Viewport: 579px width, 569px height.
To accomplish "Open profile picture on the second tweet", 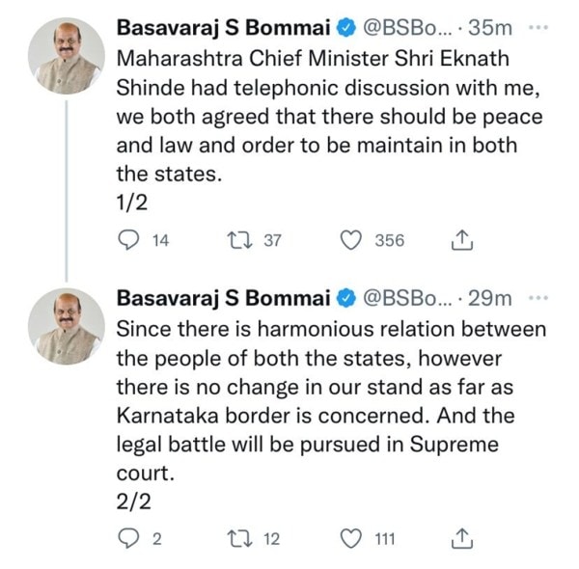I will point(66,327).
